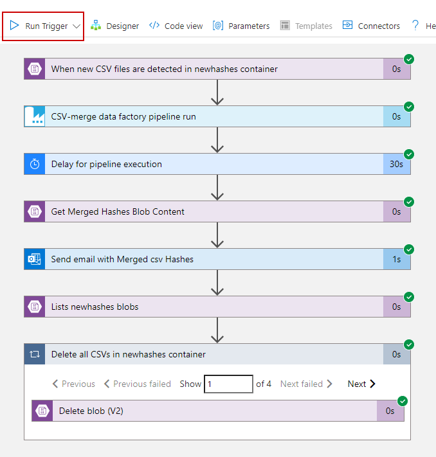Click the blob storage icon on the trigger step
The height and width of the screenshot is (457, 436).
35,69
